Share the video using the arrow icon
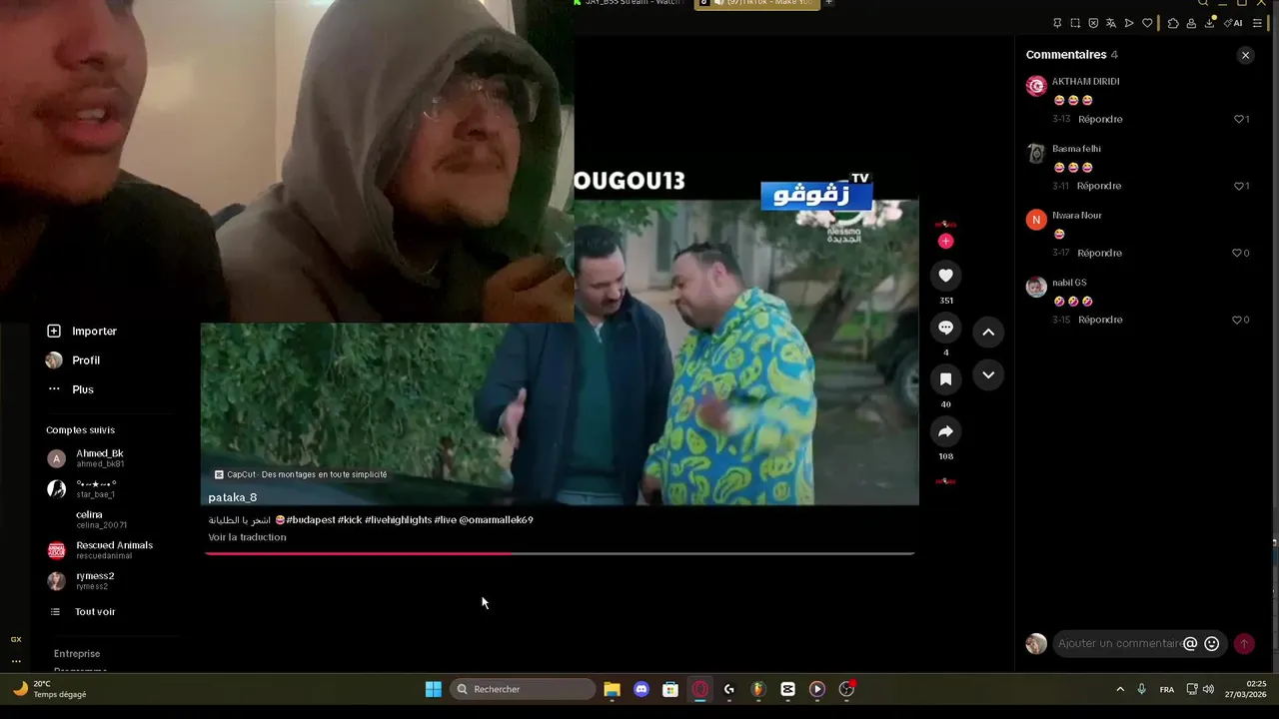 [x=945, y=431]
